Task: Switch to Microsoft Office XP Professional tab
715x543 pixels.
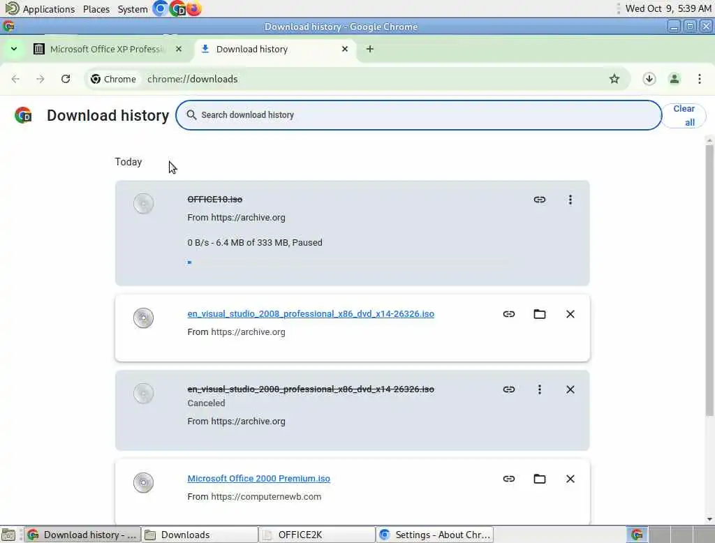Action: point(106,49)
